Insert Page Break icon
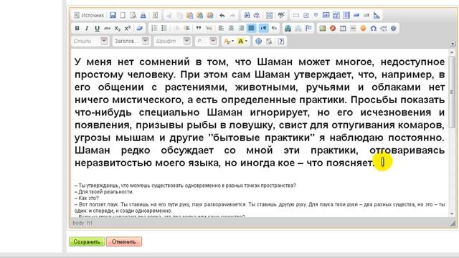This screenshot has height=258, width=459. 384,29
